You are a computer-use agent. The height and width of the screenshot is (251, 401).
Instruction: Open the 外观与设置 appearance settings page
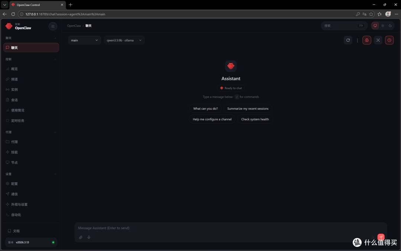(x=31, y=205)
